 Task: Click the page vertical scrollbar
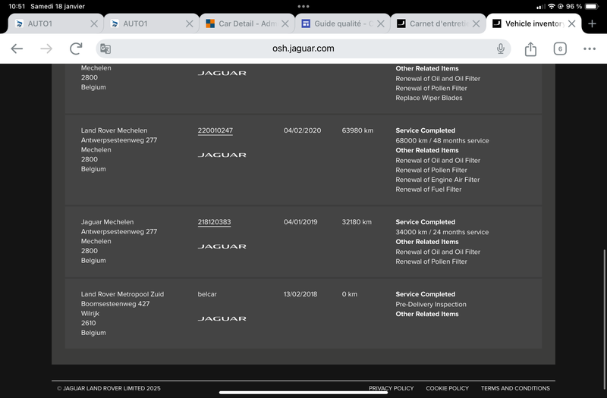click(604, 319)
